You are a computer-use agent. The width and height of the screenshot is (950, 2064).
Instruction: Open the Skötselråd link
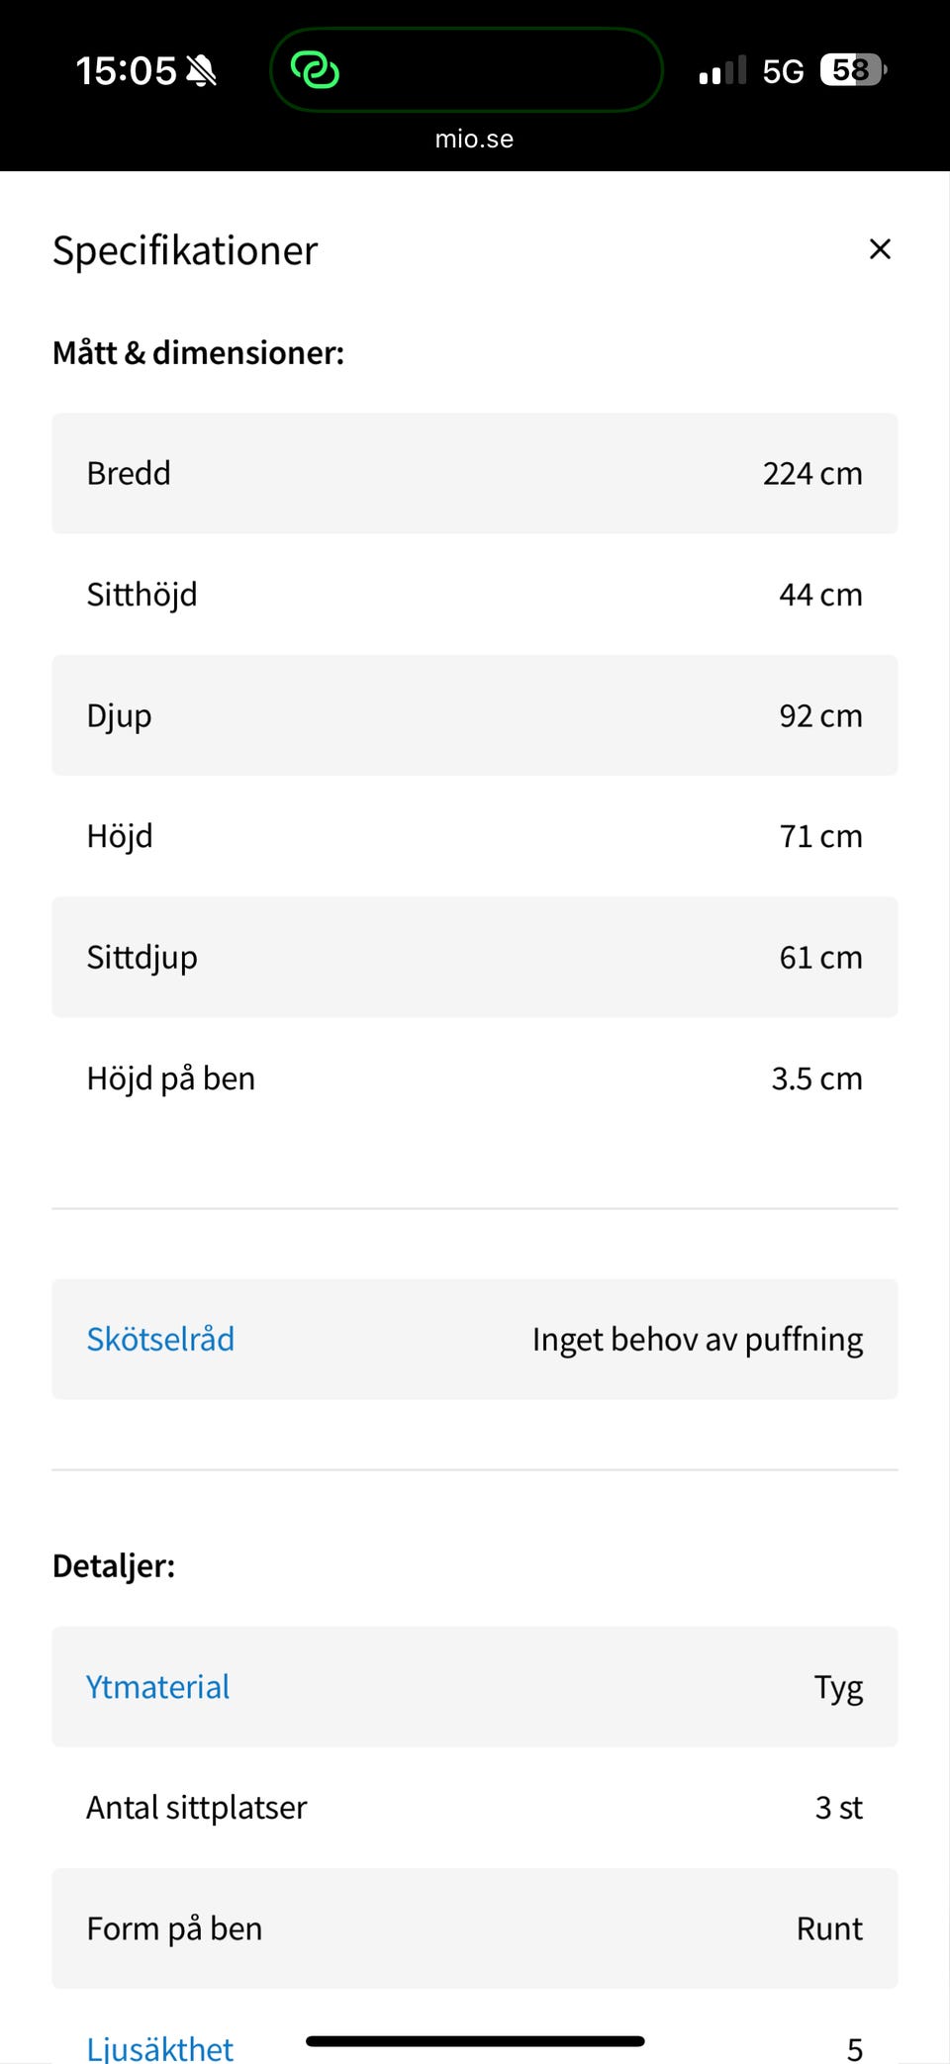pyautogui.click(x=160, y=1339)
